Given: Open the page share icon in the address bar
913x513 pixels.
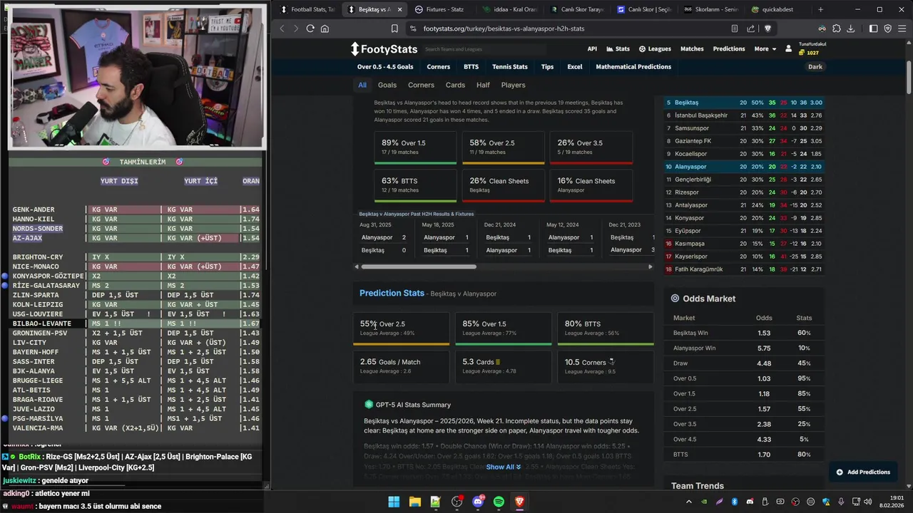Looking at the screenshot, I should pyautogui.click(x=750, y=28).
